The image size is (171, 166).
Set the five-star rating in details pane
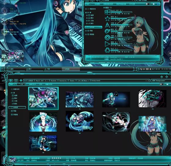(57, 158)
